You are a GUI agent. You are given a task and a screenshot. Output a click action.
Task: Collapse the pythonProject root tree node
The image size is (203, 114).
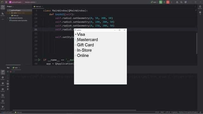point(8,10)
